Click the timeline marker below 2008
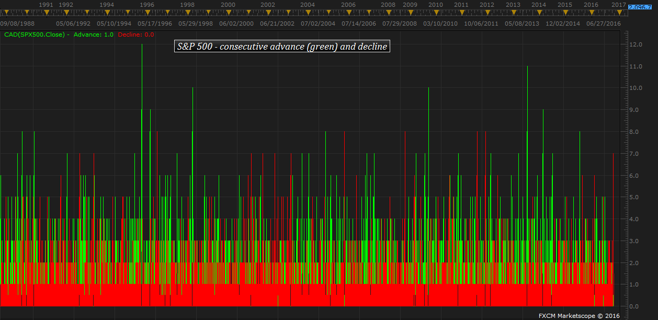 [388, 13]
